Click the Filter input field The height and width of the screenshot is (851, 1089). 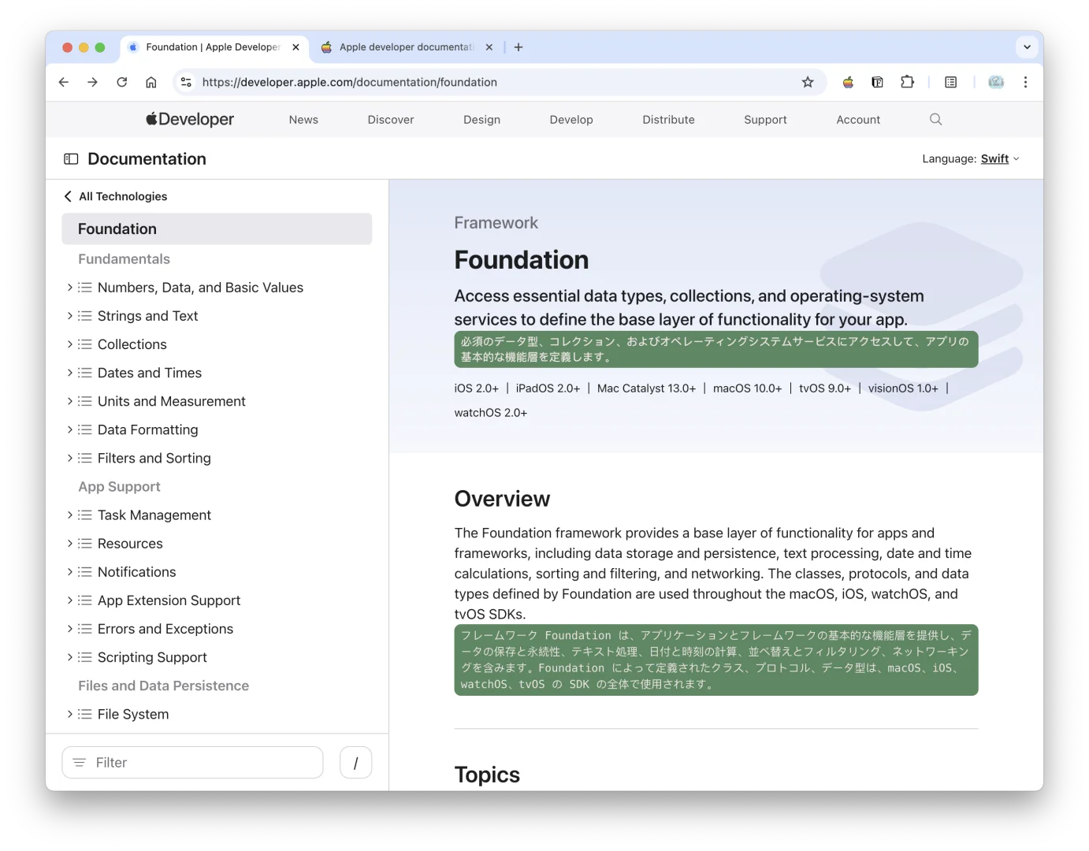click(192, 763)
